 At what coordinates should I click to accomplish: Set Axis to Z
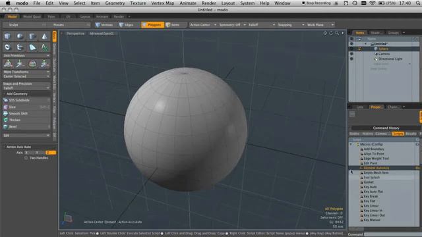pyautogui.click(x=51, y=153)
